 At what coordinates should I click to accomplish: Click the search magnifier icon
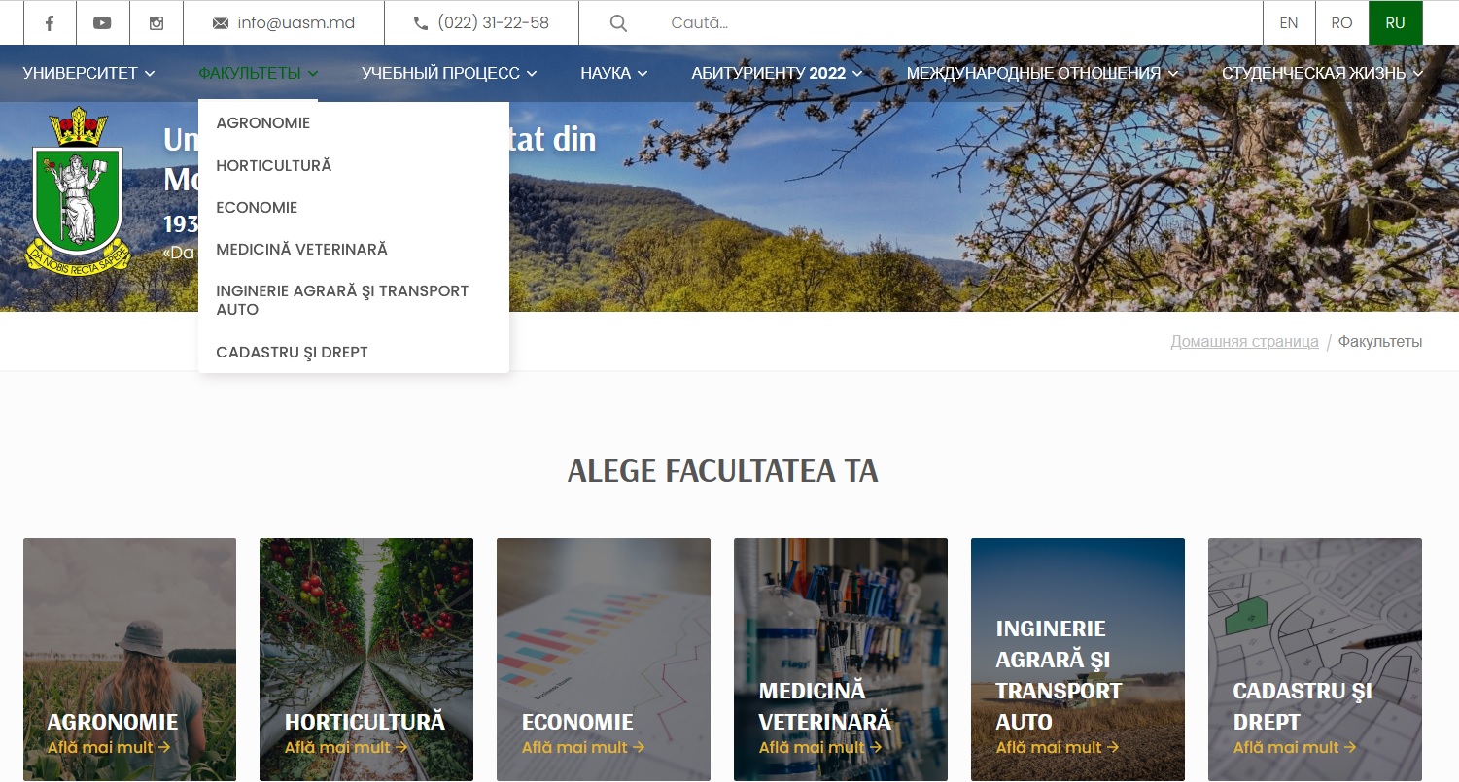click(x=618, y=23)
